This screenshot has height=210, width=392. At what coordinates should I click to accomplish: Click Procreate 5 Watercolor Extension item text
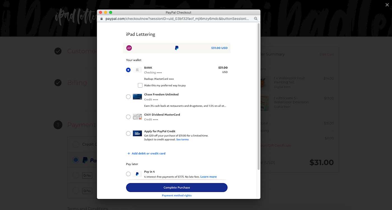(x=291, y=100)
